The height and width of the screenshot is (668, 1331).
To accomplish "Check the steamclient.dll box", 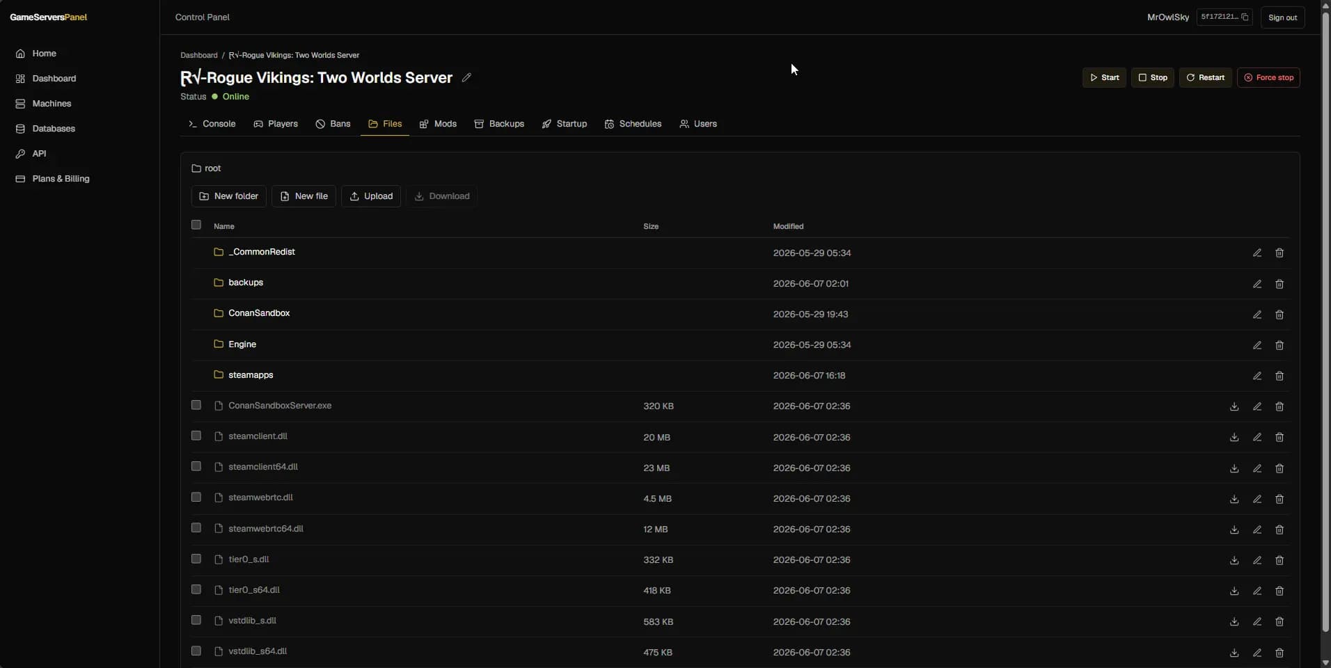I will pyautogui.click(x=196, y=436).
